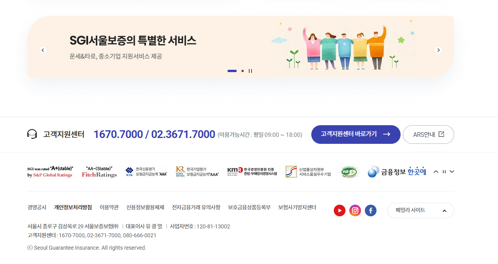The height and width of the screenshot is (264, 498).
Task: Open the ARS안내 link
Action: tap(428, 134)
